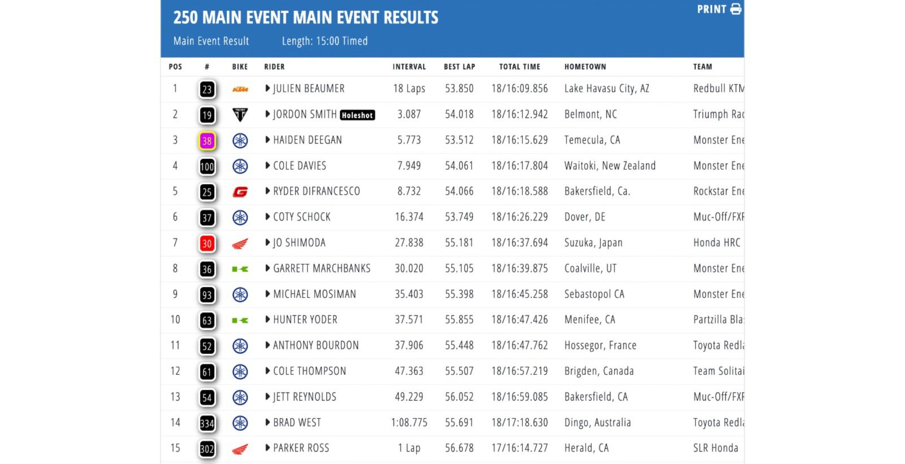
Task: Expand Anthony Bourdon row disclosure arrow
Action: click(x=268, y=345)
